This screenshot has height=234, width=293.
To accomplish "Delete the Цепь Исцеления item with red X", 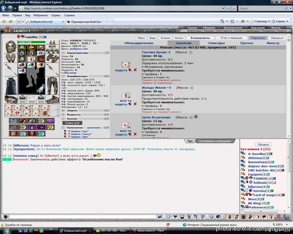I will pyautogui.click(x=135, y=134).
